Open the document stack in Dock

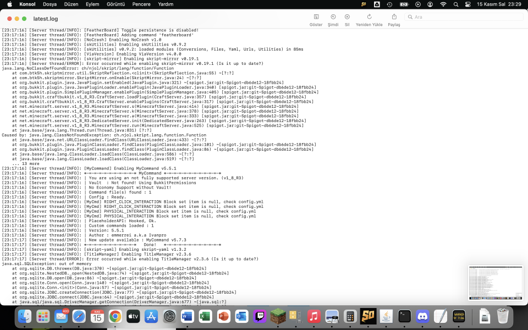484,317
